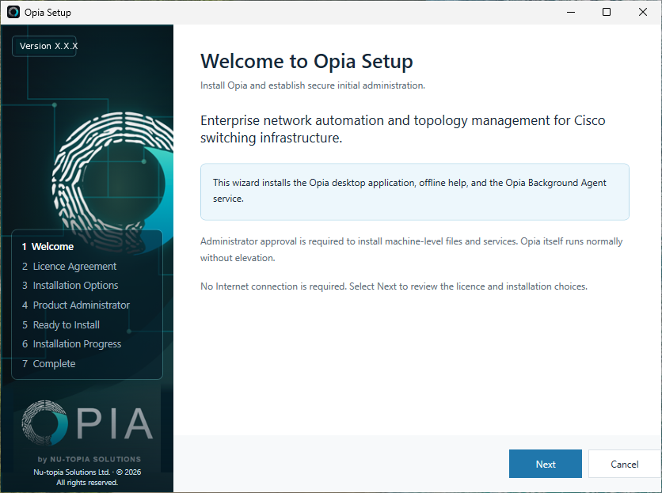Go to Product Administrator step

pos(76,305)
